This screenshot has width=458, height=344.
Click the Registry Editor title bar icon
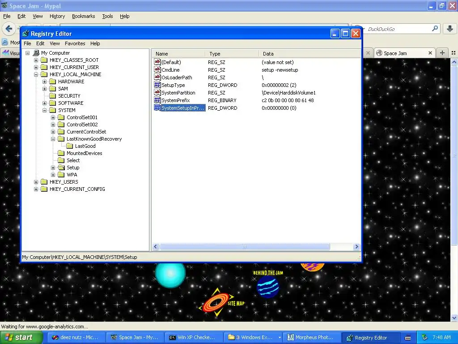(25, 34)
